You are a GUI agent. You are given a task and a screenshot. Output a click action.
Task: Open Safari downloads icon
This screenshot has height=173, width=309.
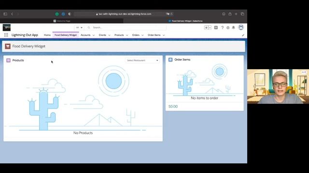pyautogui.click(x=224, y=14)
